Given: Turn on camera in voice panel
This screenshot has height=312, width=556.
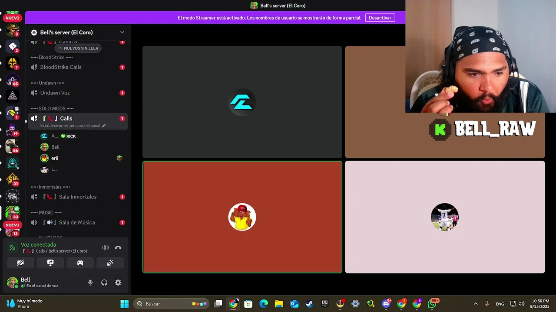Looking at the screenshot, I should [20, 263].
